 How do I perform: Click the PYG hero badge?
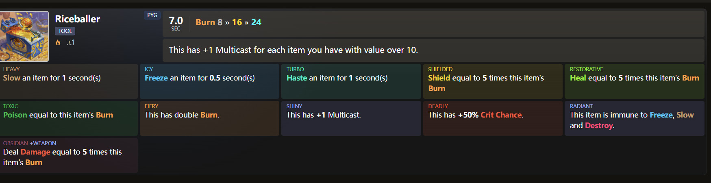pos(152,15)
